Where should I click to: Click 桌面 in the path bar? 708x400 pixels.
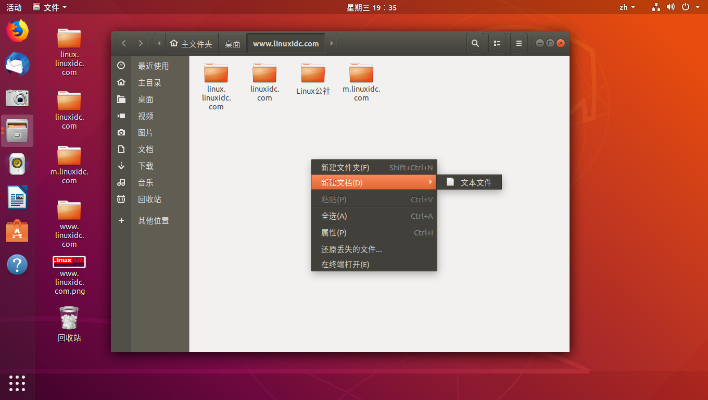233,44
